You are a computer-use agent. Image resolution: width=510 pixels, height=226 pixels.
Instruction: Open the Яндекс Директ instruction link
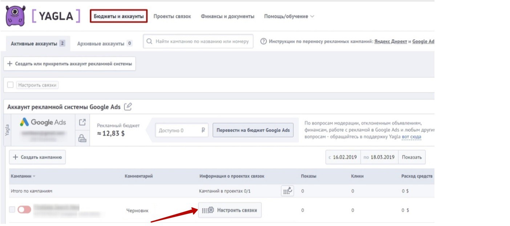(390, 41)
